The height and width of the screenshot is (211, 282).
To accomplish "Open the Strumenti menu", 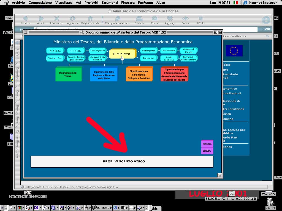I will [x=110, y=3].
